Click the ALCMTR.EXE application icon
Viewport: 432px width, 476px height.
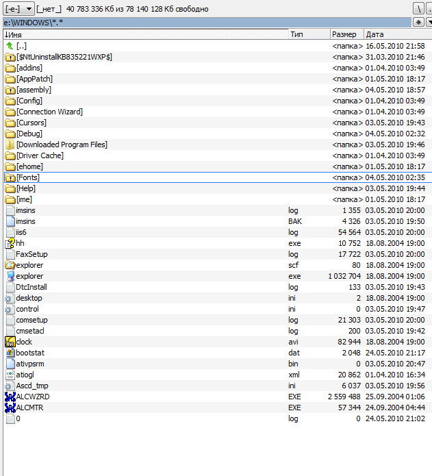(10, 408)
